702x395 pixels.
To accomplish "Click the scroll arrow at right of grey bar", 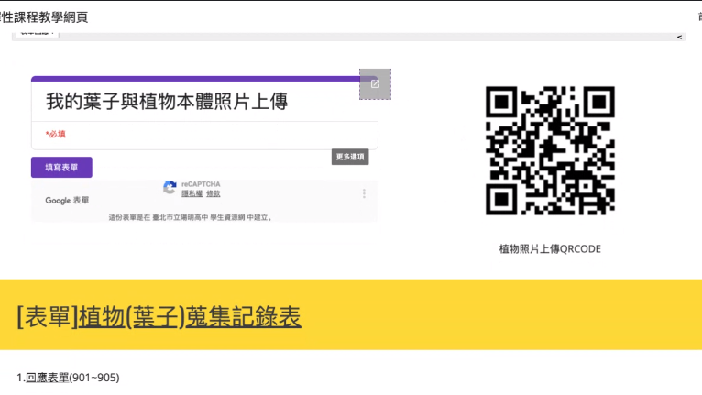I will click(x=679, y=38).
